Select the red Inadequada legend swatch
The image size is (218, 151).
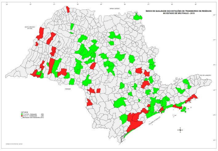pos(22,116)
